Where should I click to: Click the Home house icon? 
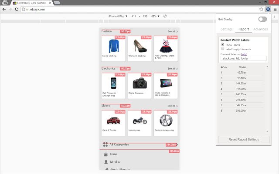[105, 154]
